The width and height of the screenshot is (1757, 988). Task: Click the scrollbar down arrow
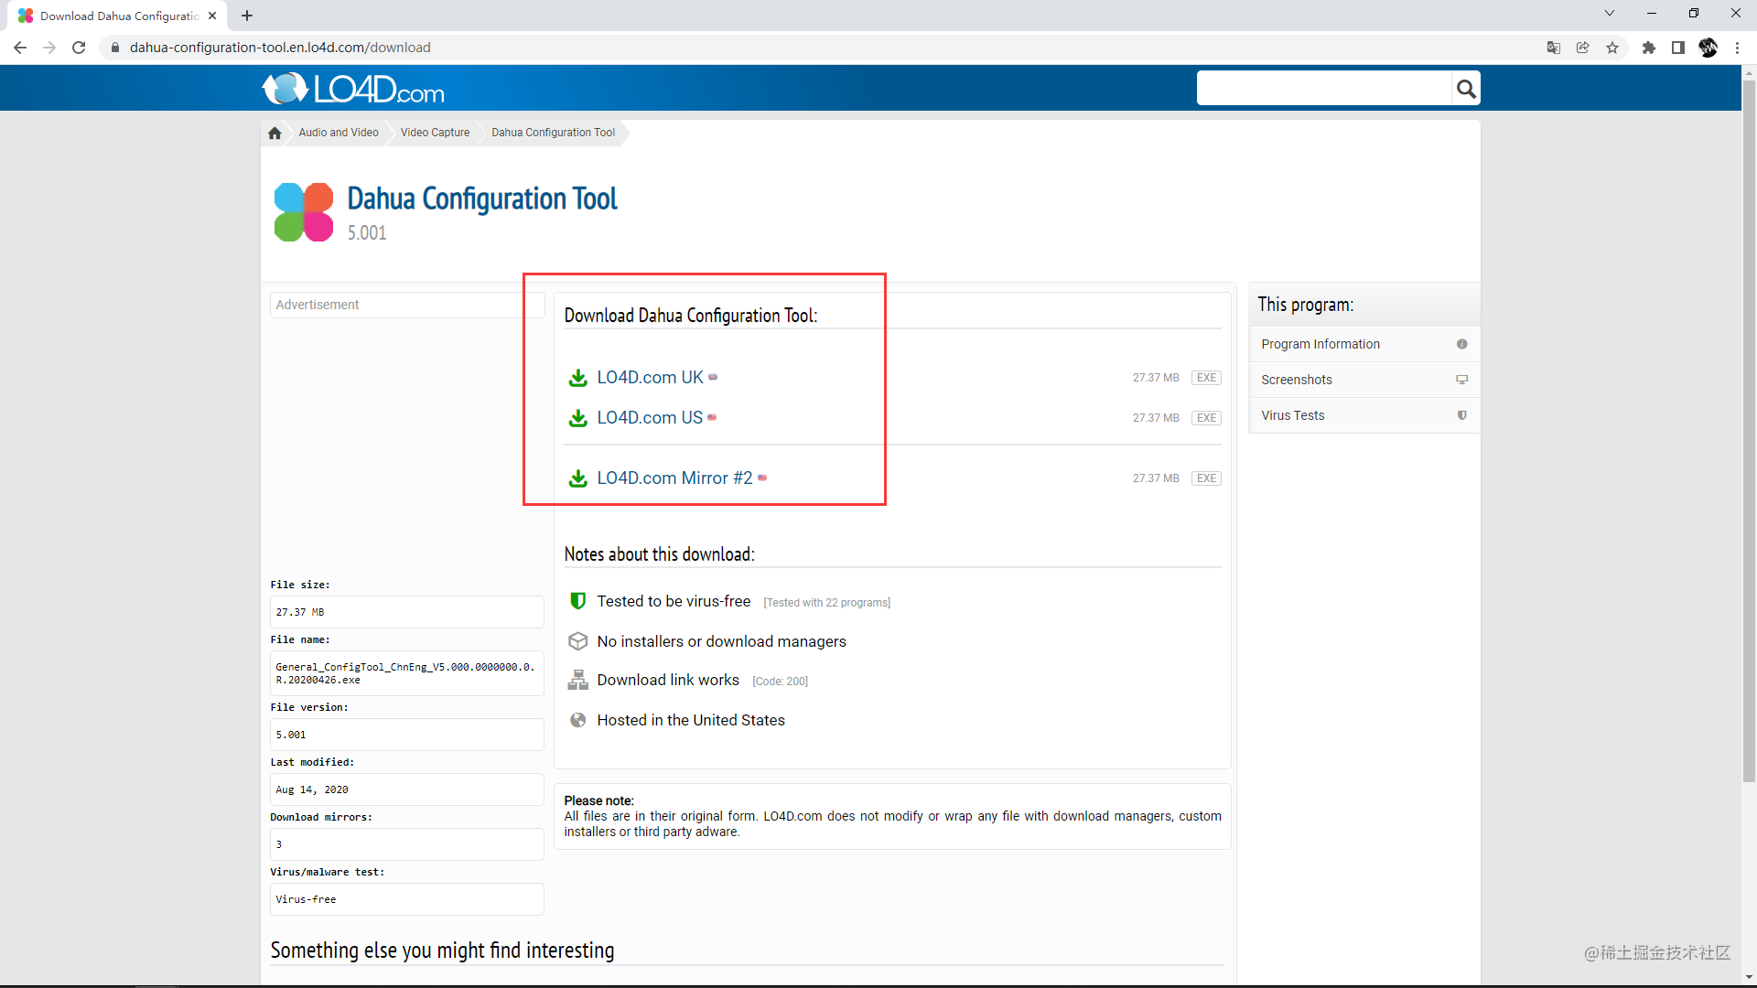click(x=1749, y=977)
